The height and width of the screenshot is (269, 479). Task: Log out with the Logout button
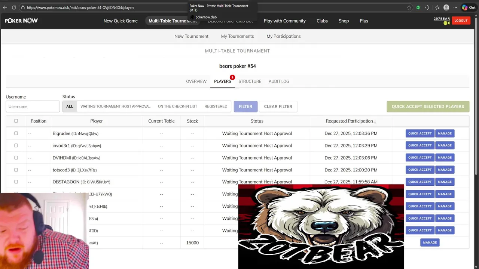coord(461,21)
